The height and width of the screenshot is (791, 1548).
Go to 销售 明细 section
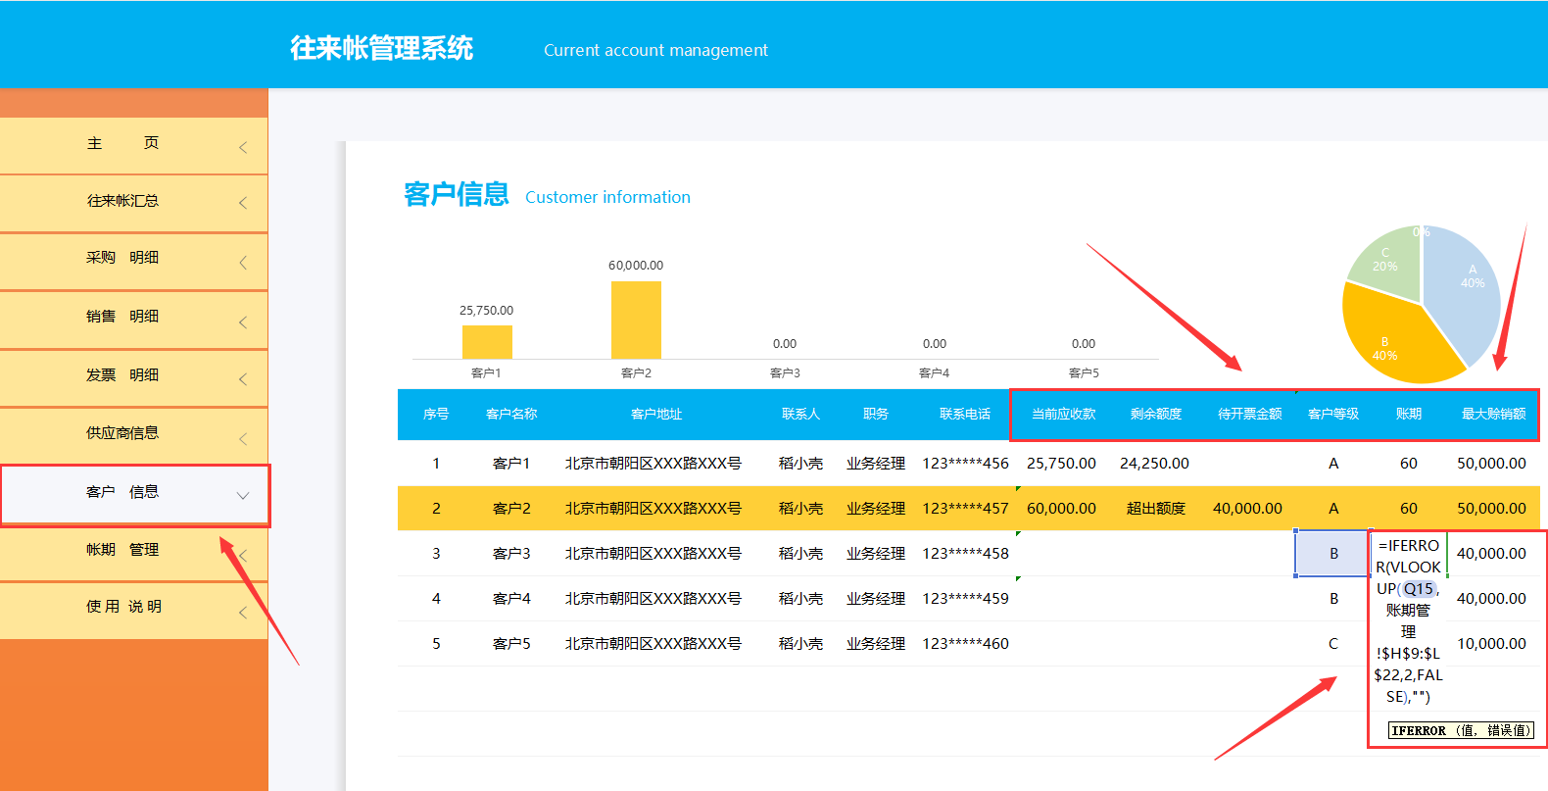click(x=133, y=320)
